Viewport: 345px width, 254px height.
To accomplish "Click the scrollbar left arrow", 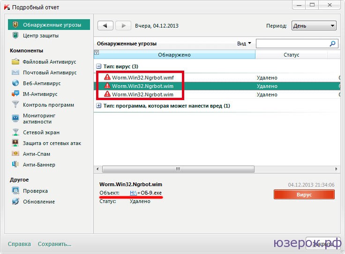I will (97, 169).
